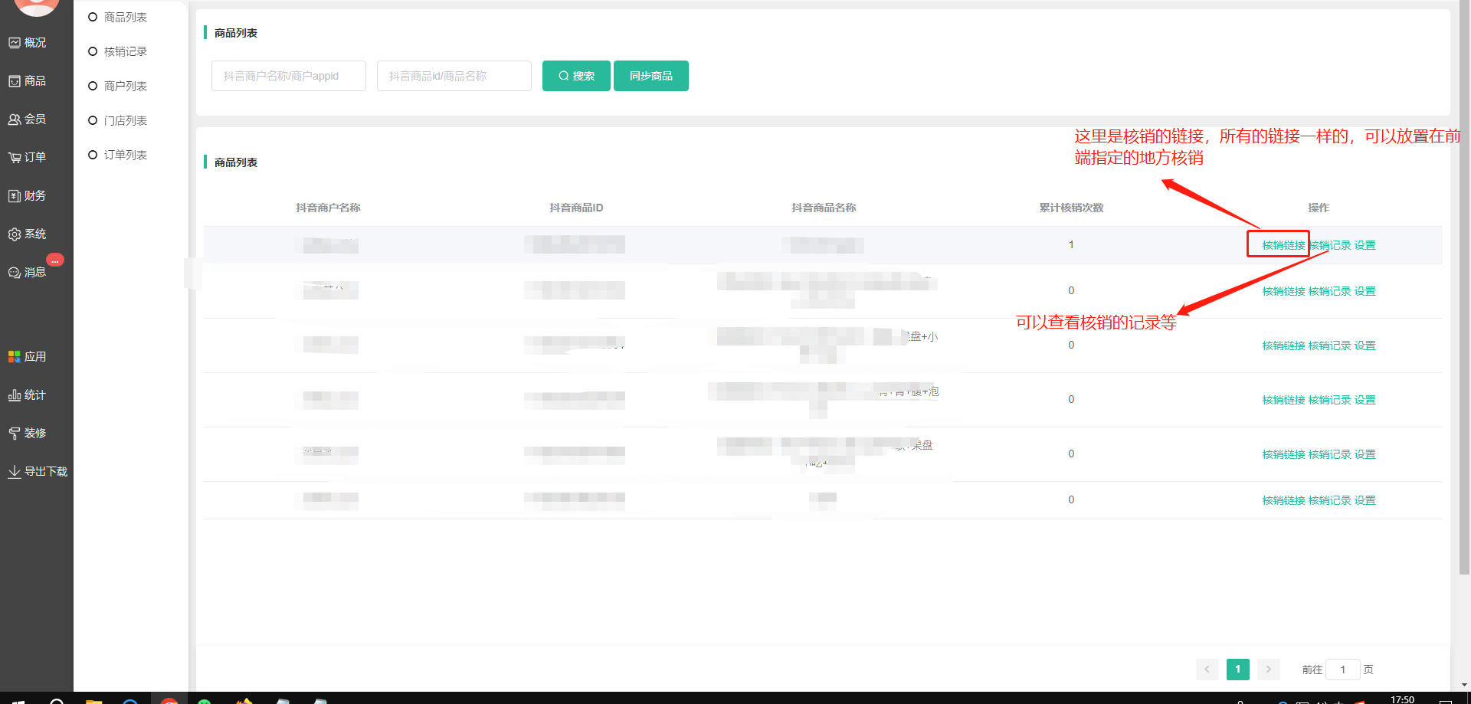Viewport: 1471px width, 704px height.
Task: Select the 商户列表 submenu radio item
Action: [x=93, y=86]
